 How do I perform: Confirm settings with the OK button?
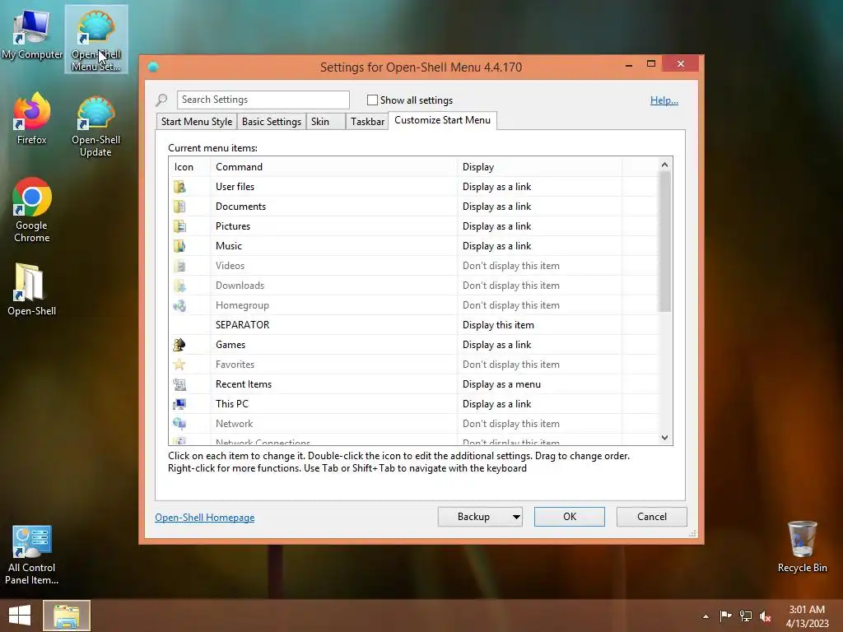pos(570,517)
